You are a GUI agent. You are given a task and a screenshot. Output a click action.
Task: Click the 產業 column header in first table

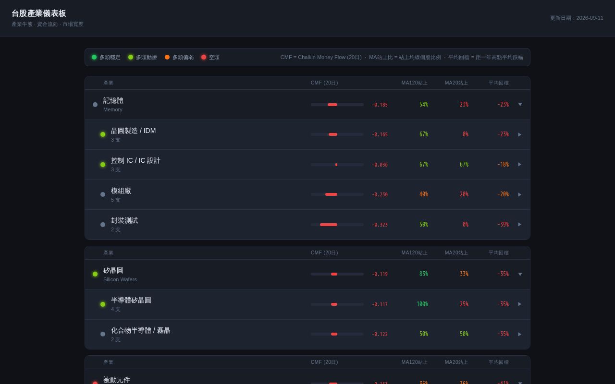pos(109,83)
